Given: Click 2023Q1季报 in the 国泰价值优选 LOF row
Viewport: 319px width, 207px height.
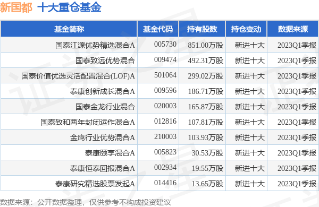Looking at the screenshot, I should (297, 76).
